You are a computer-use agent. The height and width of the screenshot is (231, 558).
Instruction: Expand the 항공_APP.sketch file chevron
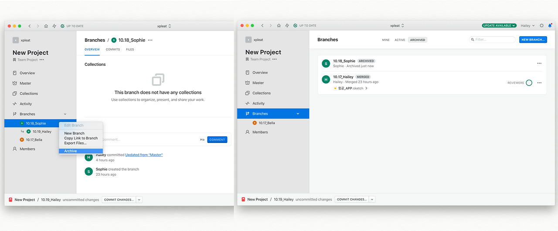[x=366, y=88]
